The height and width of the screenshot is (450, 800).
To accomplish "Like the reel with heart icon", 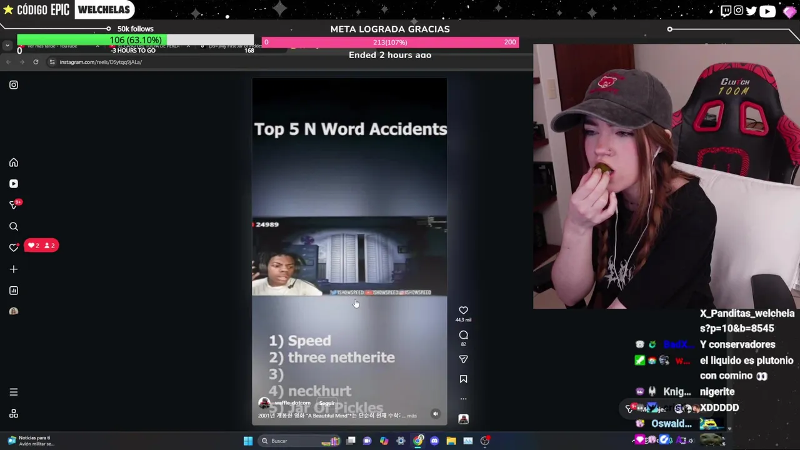I will point(463,311).
